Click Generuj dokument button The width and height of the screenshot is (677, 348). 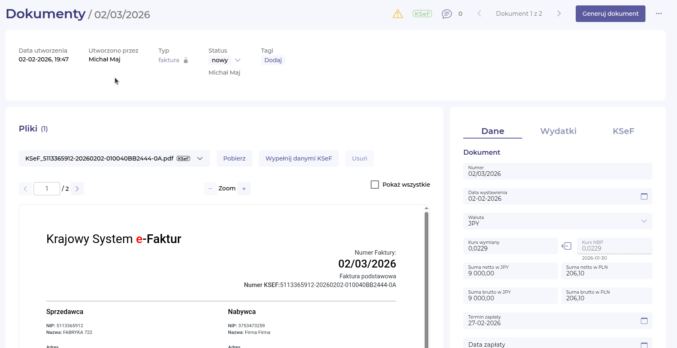pos(611,14)
